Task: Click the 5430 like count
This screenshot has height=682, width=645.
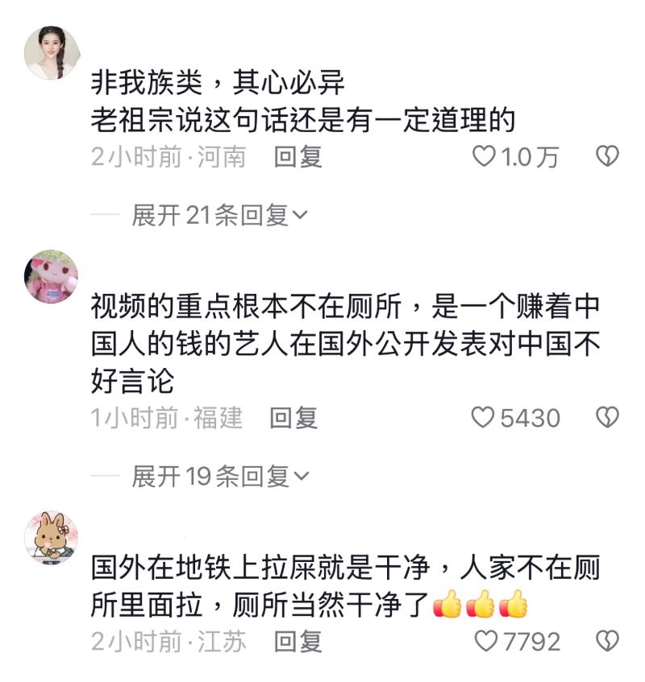Action: 530,418
